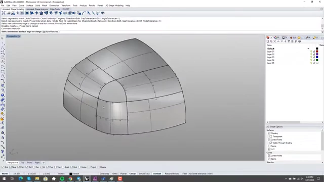Enable the Transparent checkbox
Screen dimensions: 324x182
pyautogui.click(x=271, y=136)
